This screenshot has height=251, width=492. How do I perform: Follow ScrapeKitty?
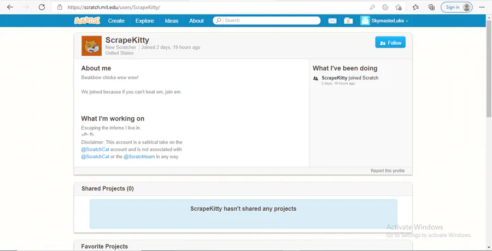390,43
